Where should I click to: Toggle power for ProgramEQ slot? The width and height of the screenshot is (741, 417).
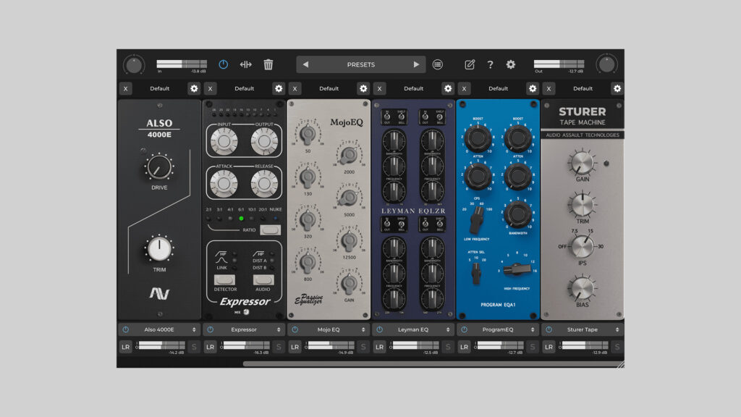(464, 329)
